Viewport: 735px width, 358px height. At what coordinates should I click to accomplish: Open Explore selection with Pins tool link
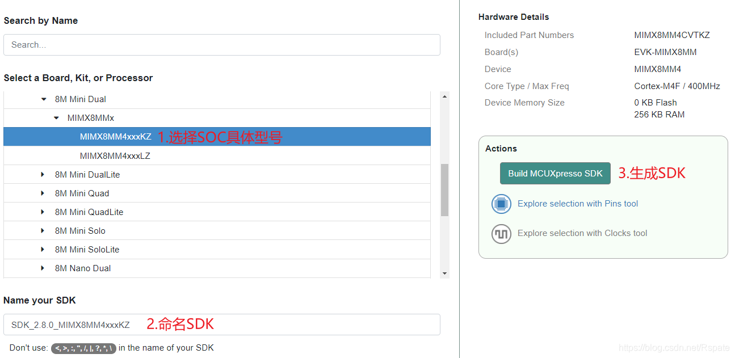578,204
